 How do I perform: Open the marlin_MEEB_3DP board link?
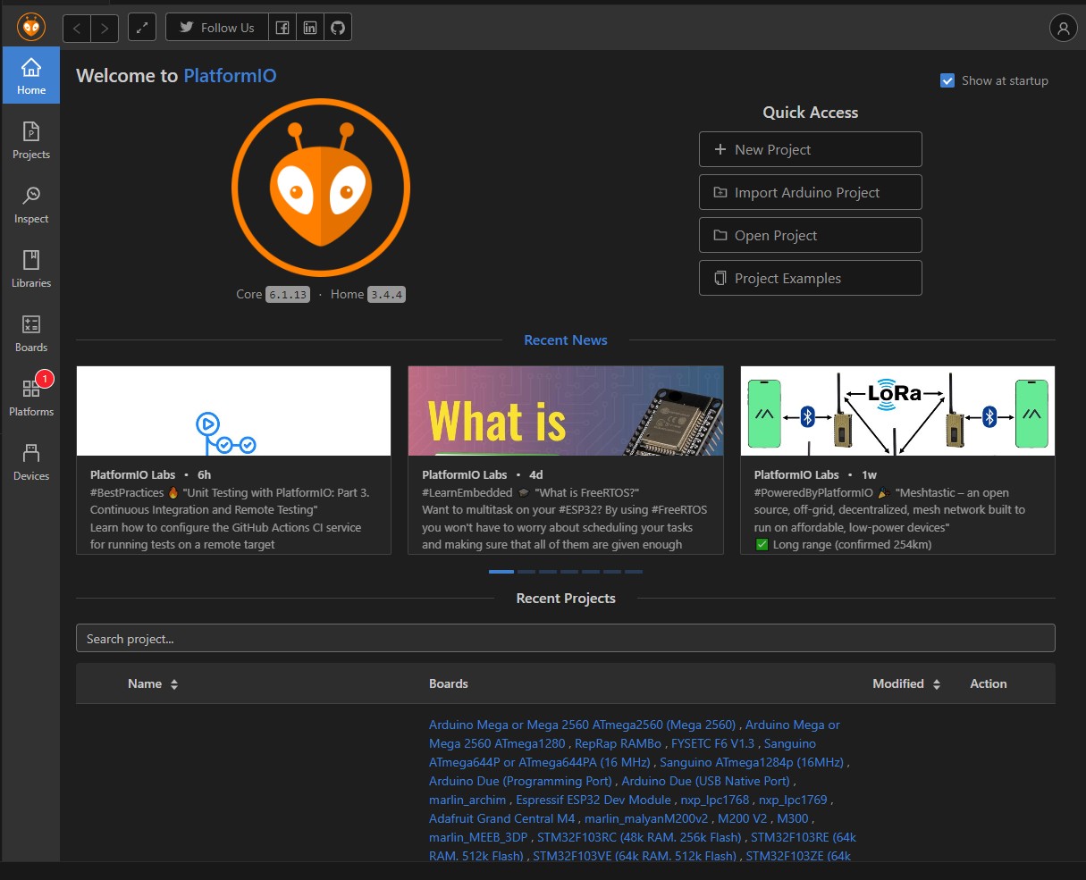478,837
